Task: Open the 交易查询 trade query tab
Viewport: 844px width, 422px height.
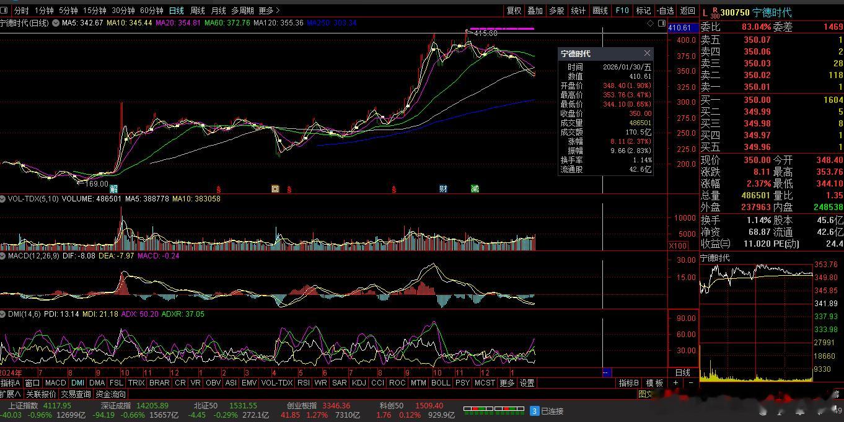Action: pos(76,394)
